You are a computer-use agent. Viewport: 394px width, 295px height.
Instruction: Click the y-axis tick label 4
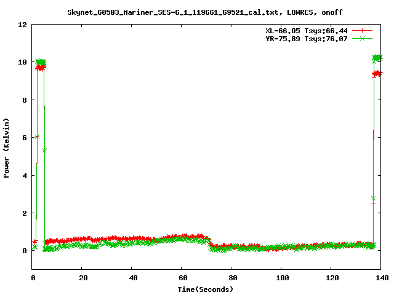(25, 176)
